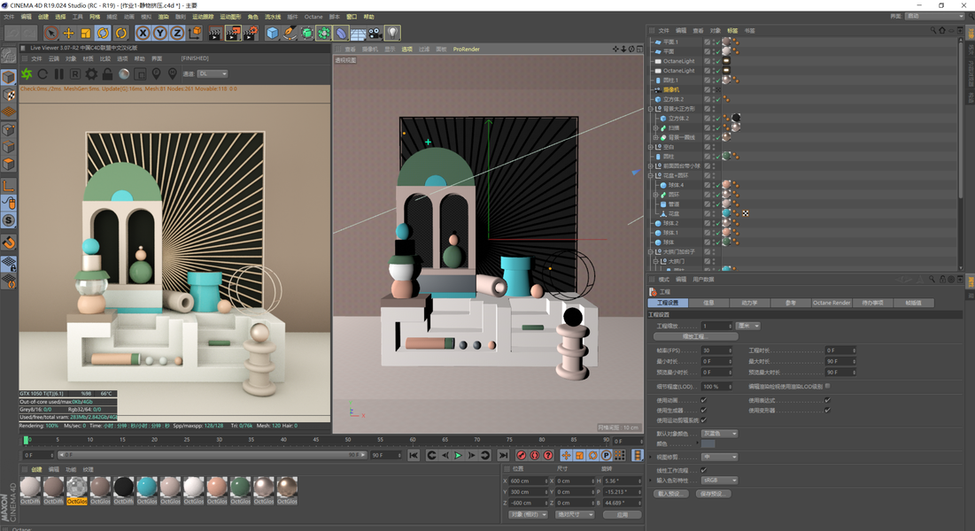Open the 灰蓝色 default color dropdown
Viewport: 975px width, 531px height.
pyautogui.click(x=720, y=434)
